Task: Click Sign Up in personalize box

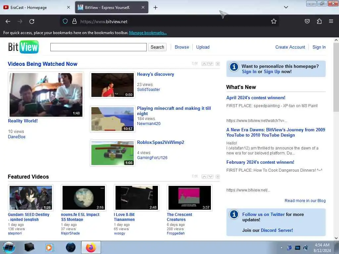Action: click(x=272, y=72)
